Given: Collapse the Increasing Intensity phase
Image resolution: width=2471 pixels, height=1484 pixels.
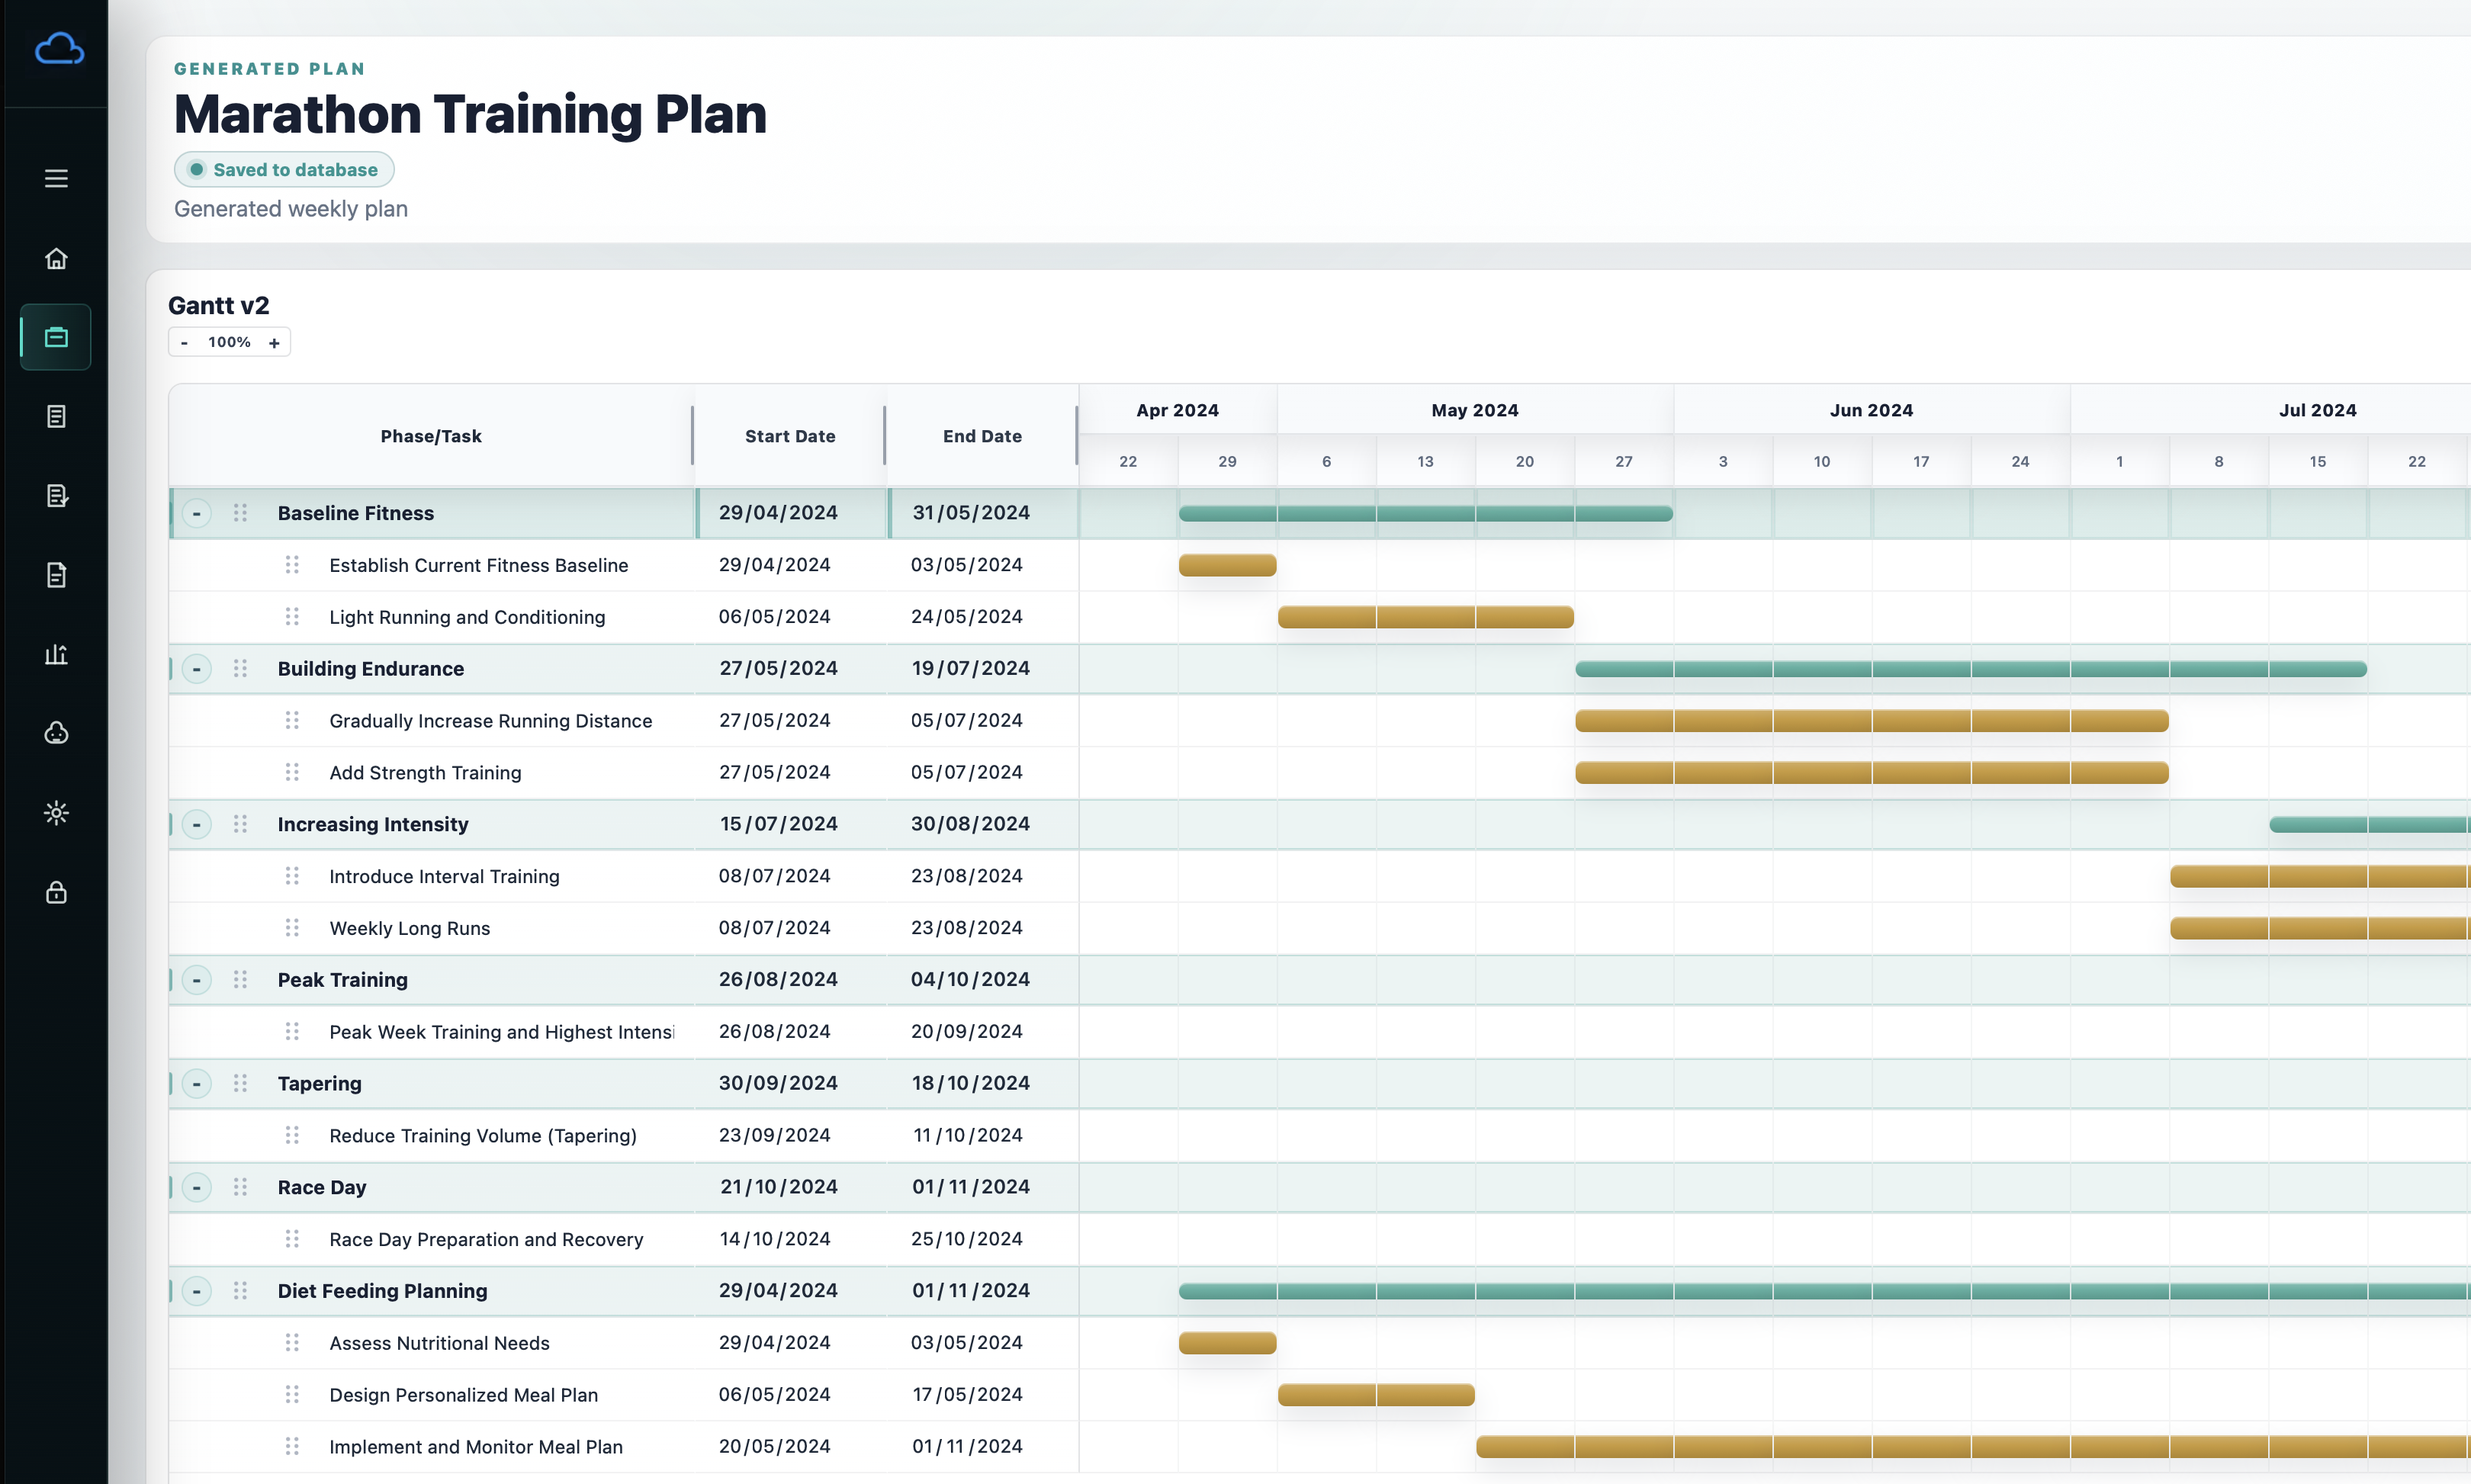Looking at the screenshot, I should tap(197, 825).
